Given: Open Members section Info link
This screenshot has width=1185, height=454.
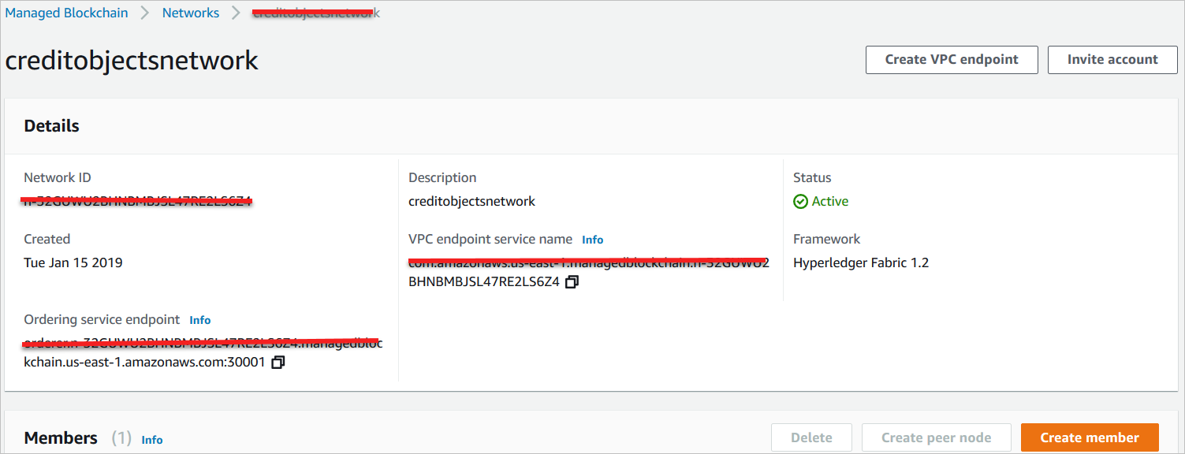Looking at the screenshot, I should click(x=152, y=440).
